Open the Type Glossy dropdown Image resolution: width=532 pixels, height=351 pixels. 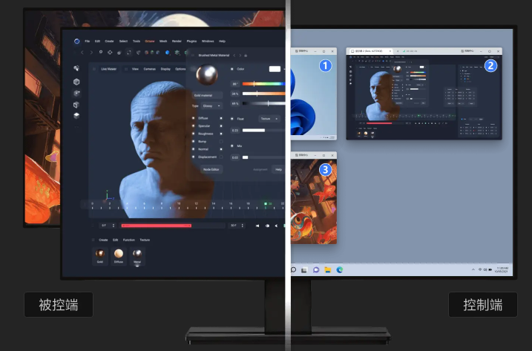211,106
